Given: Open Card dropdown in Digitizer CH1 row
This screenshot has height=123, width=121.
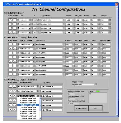Looking at the screenshot, I should 30,20.
